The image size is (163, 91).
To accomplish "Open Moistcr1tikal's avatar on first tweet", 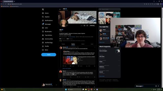I will [61, 48].
